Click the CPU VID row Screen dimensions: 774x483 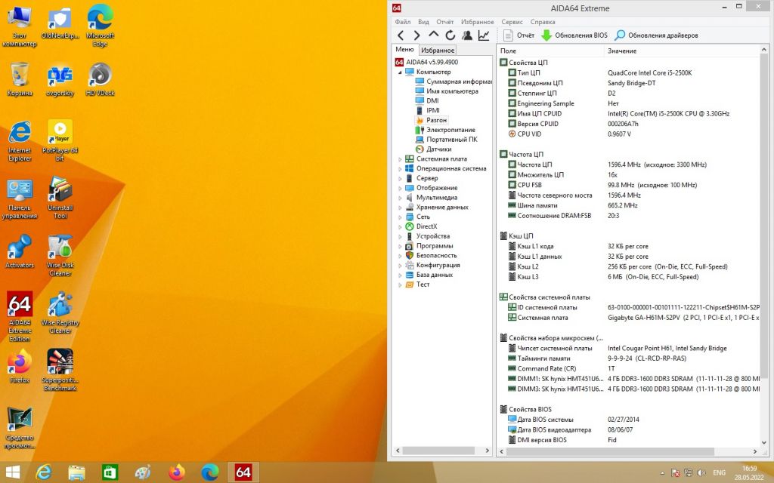tap(630, 134)
